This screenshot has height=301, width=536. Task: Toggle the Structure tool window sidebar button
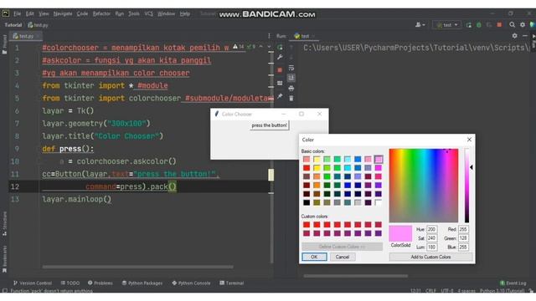pos(4,223)
